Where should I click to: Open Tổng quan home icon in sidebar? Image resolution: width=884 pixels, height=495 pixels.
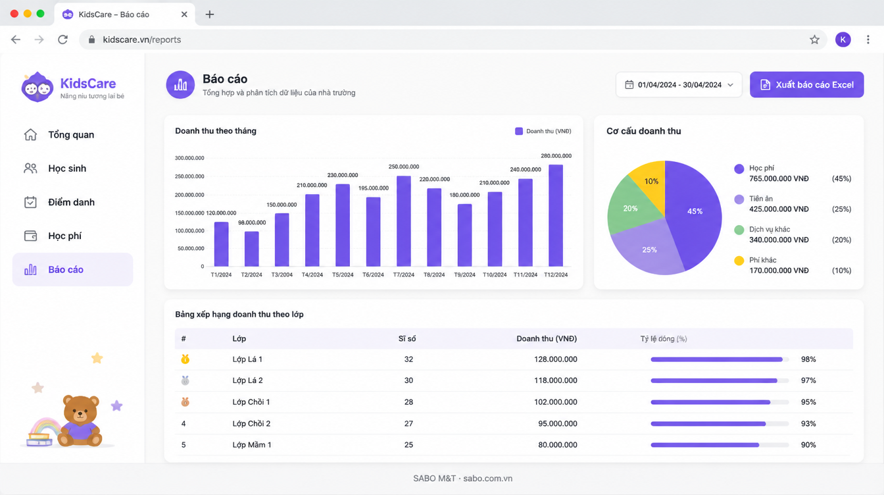click(x=30, y=134)
